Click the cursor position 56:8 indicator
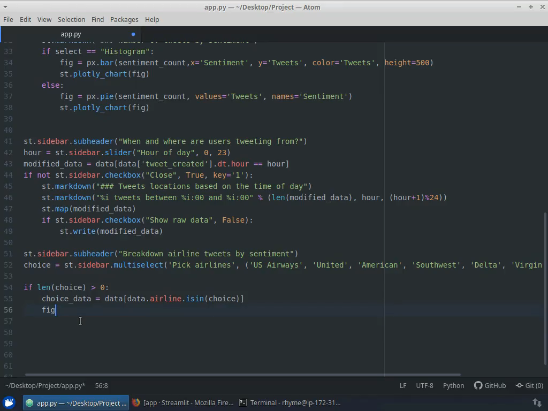The width and height of the screenshot is (548, 411). [x=101, y=385]
